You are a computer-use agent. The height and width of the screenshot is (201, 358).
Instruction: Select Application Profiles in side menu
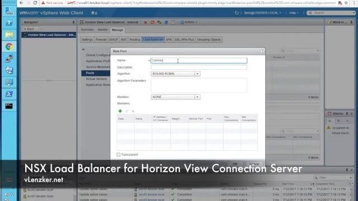pyautogui.click(x=98, y=61)
